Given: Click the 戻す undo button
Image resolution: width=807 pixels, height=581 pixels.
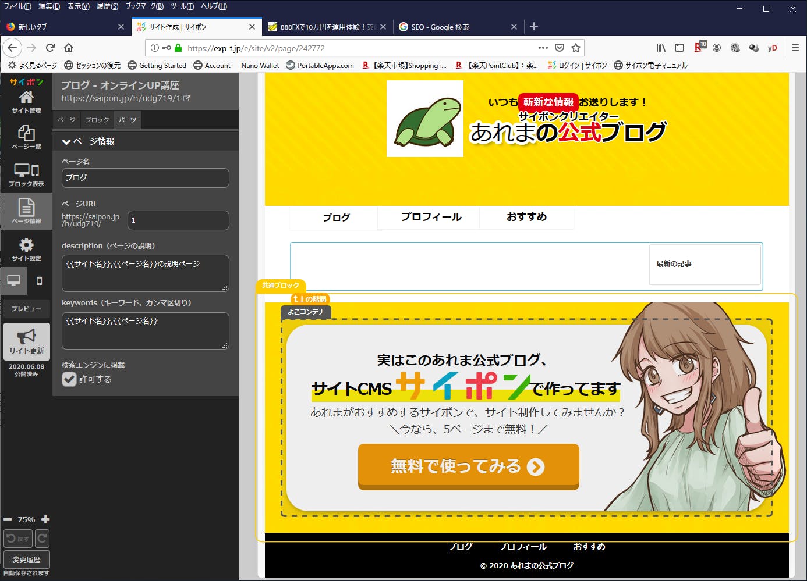Looking at the screenshot, I should point(18,539).
